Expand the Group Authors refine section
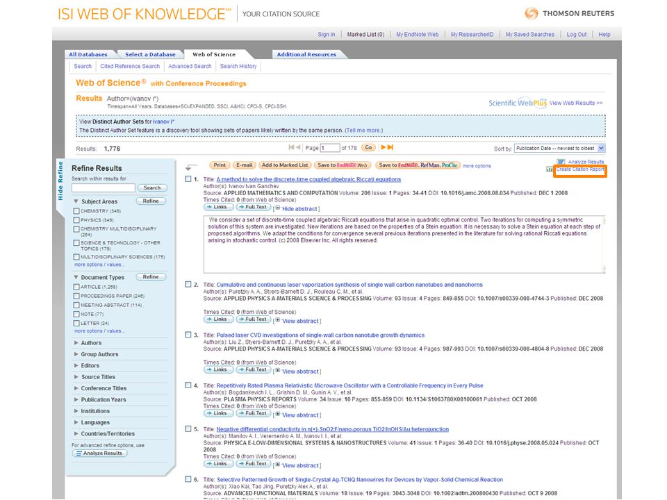This screenshot has height=500, width=667. (76, 354)
